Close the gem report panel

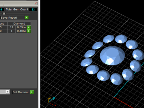point(36,3)
